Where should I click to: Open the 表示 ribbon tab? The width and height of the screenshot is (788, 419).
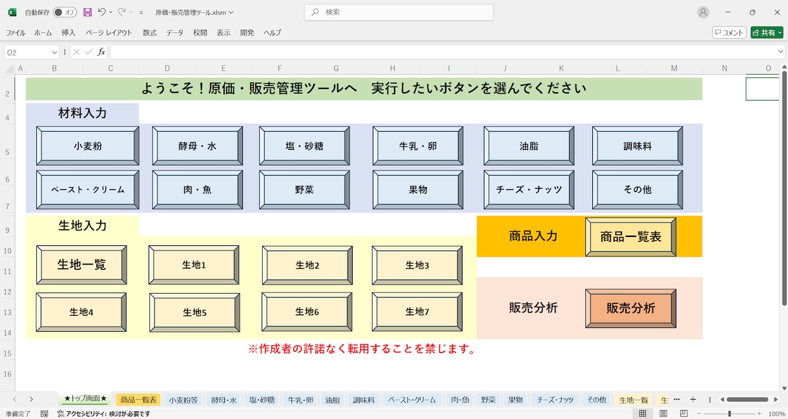tap(223, 32)
